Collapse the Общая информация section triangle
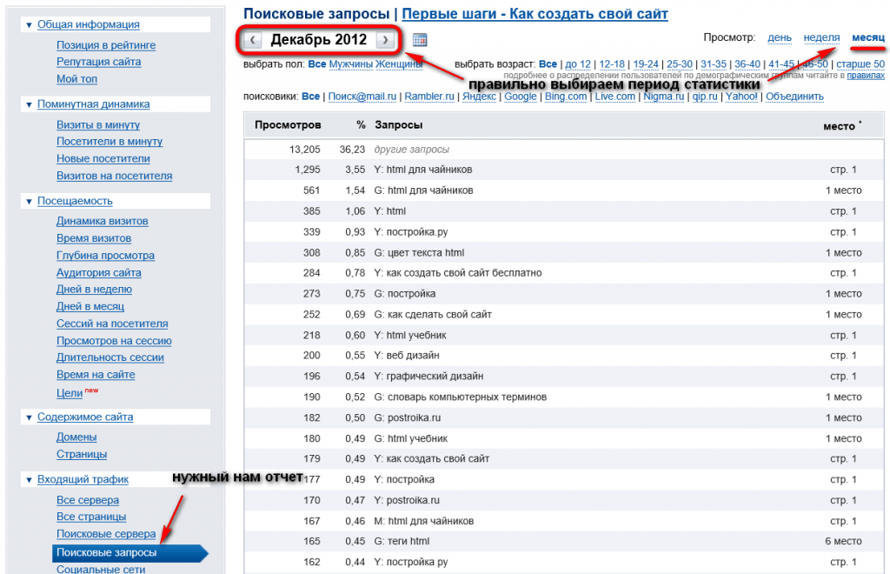This screenshot has width=890, height=574. tap(29, 25)
